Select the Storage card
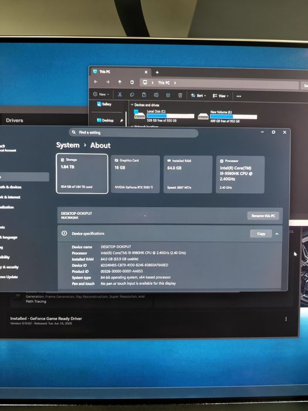The height and width of the screenshot is (411, 308). coord(82,174)
